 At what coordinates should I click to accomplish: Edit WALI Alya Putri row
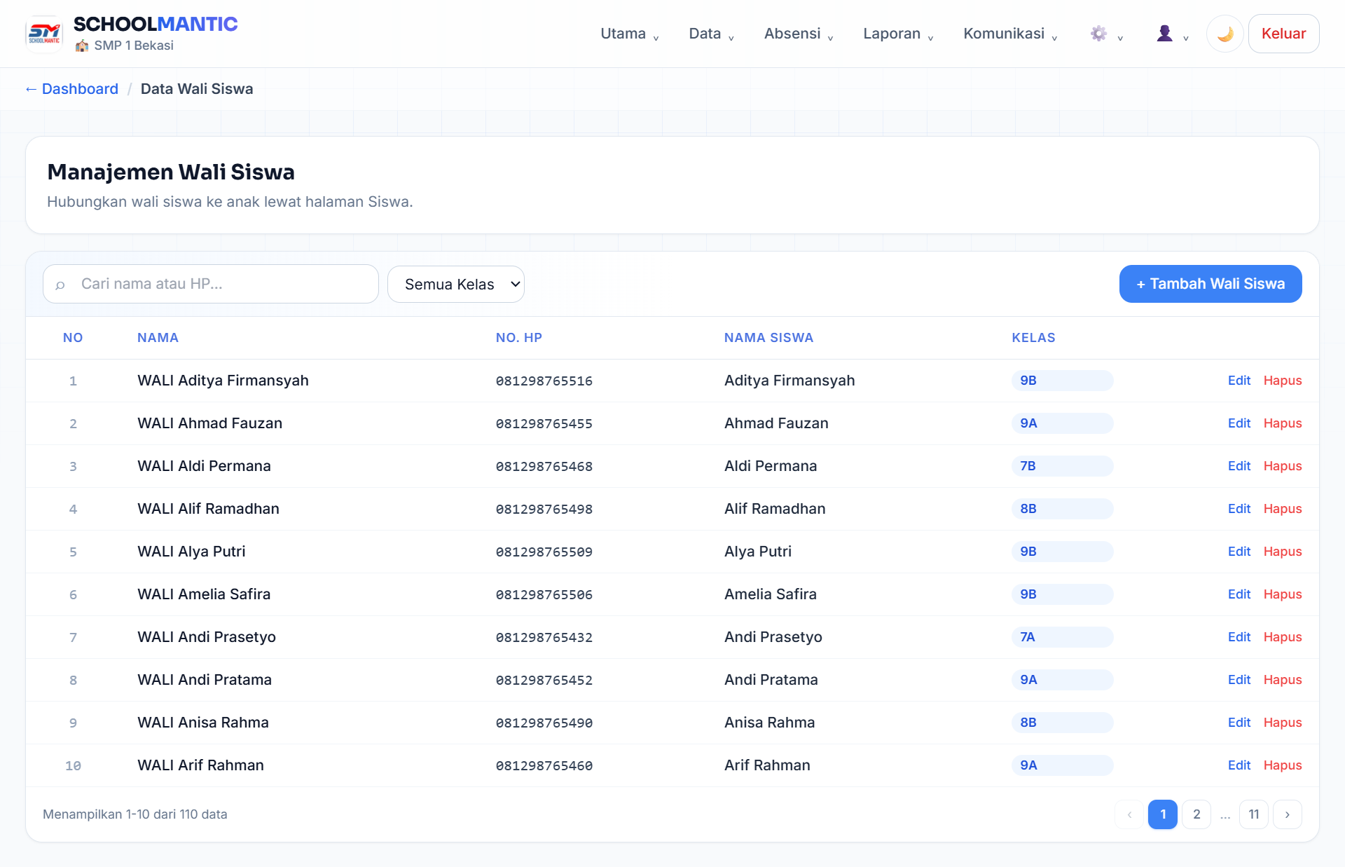(1239, 552)
